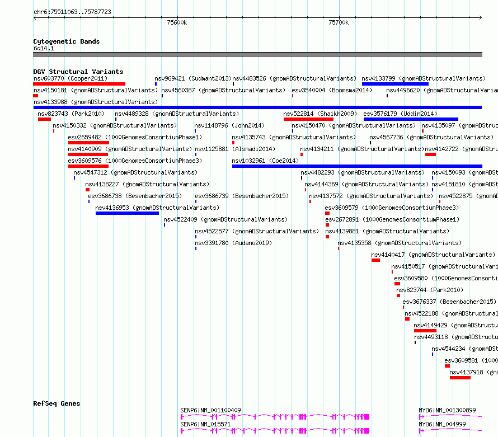Open nsv4150332 gnomAD variant
Image resolution: width=498 pixels, height=437 pixels.
[115, 125]
